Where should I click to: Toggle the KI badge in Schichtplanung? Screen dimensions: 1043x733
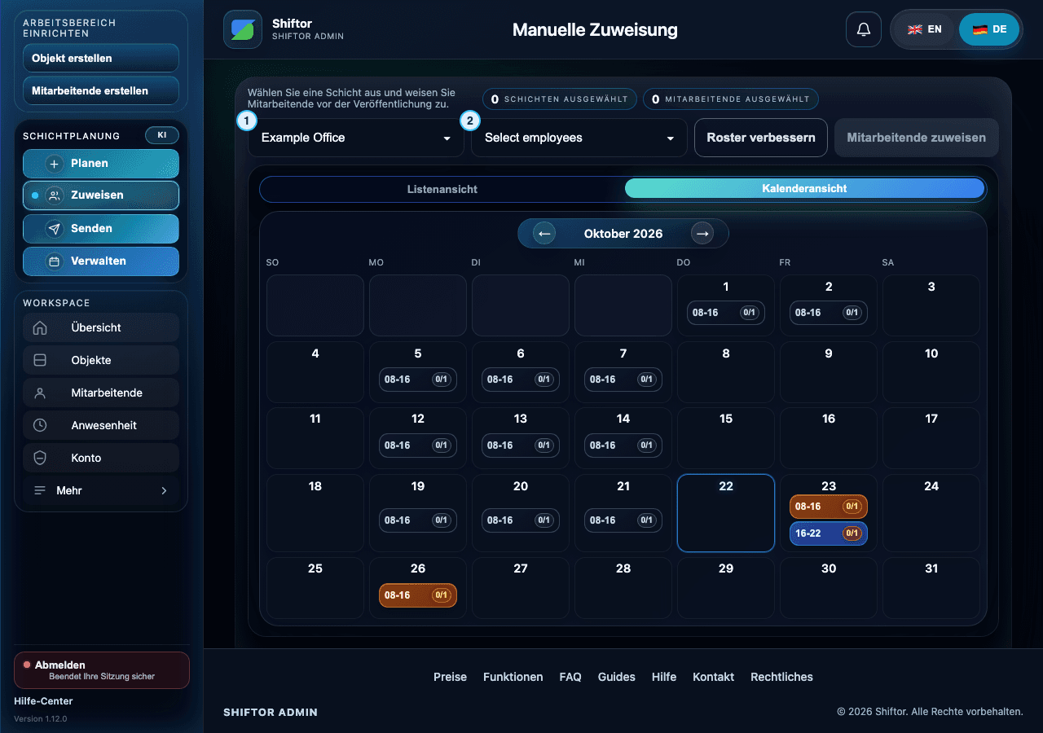[161, 135]
